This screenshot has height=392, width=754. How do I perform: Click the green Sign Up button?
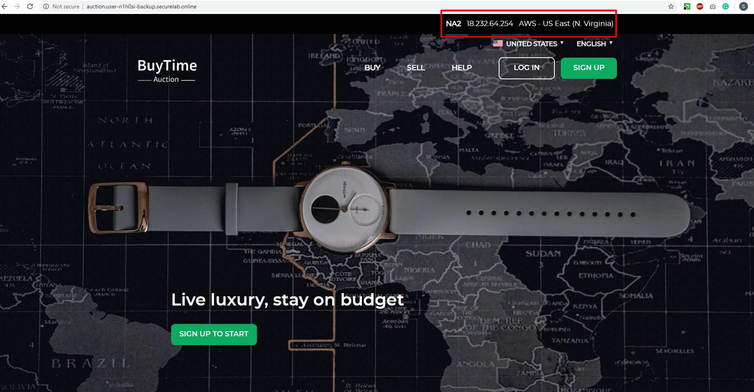click(589, 68)
